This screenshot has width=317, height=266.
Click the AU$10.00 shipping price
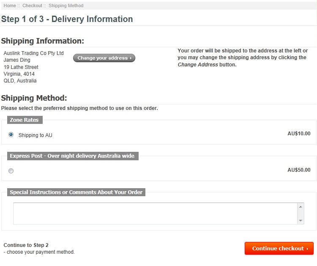[x=299, y=134]
